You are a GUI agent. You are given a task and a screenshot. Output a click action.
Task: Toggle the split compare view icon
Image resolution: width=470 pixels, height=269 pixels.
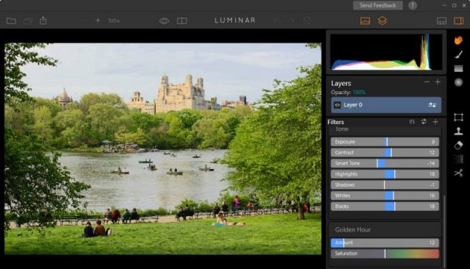pyautogui.click(x=182, y=21)
